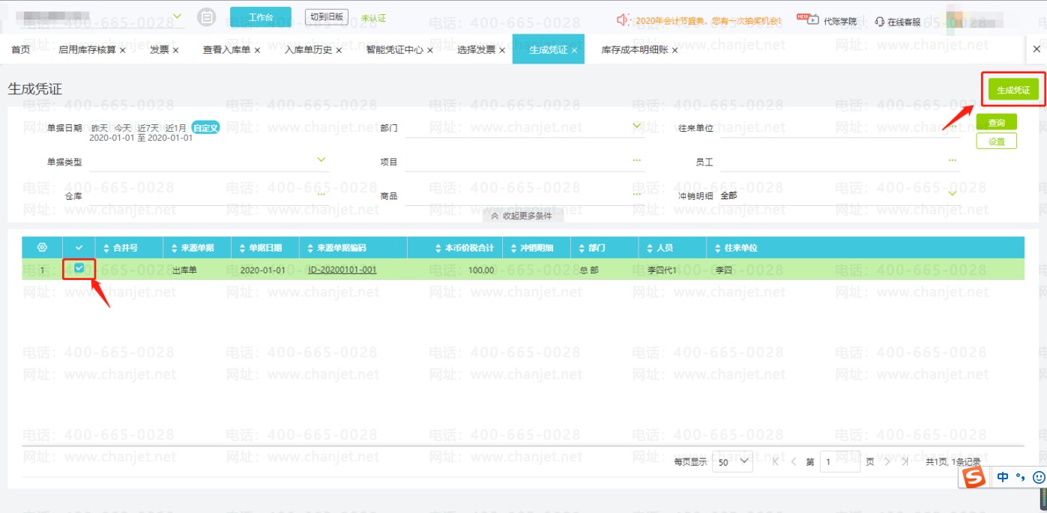Click the page number input field
The height and width of the screenshot is (513, 1047).
point(839,462)
